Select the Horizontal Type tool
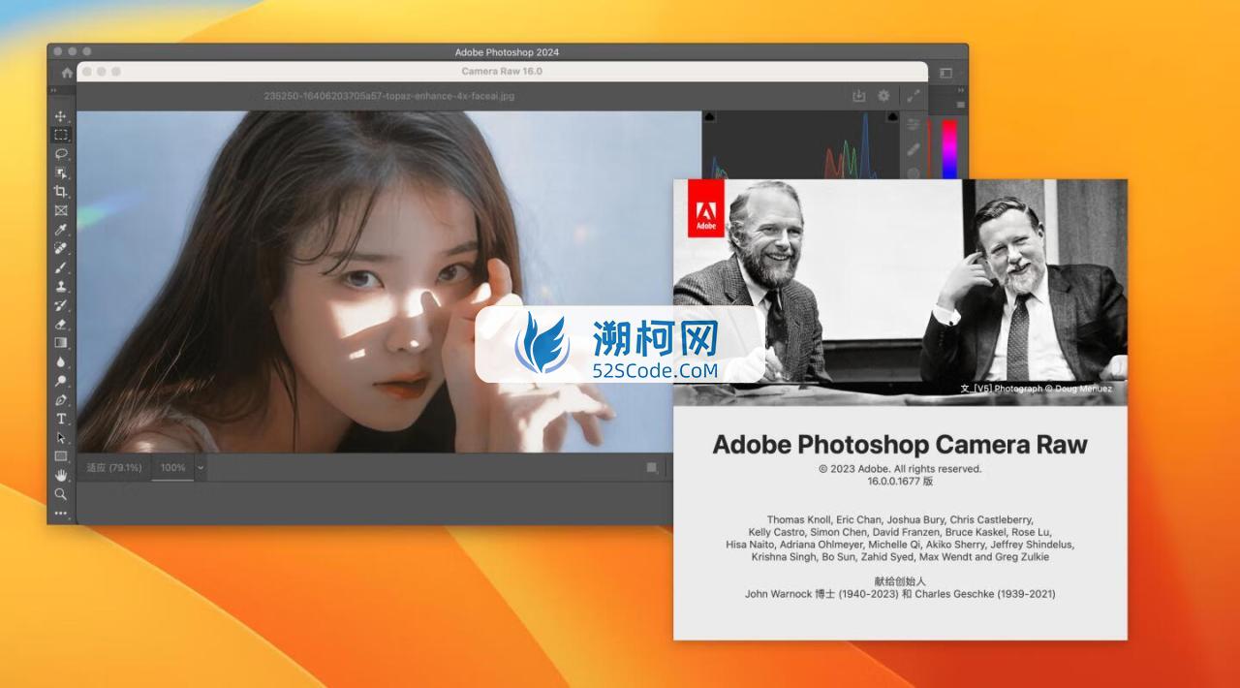 coord(61,419)
